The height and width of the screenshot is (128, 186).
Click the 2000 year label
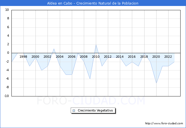click(x=35, y=57)
